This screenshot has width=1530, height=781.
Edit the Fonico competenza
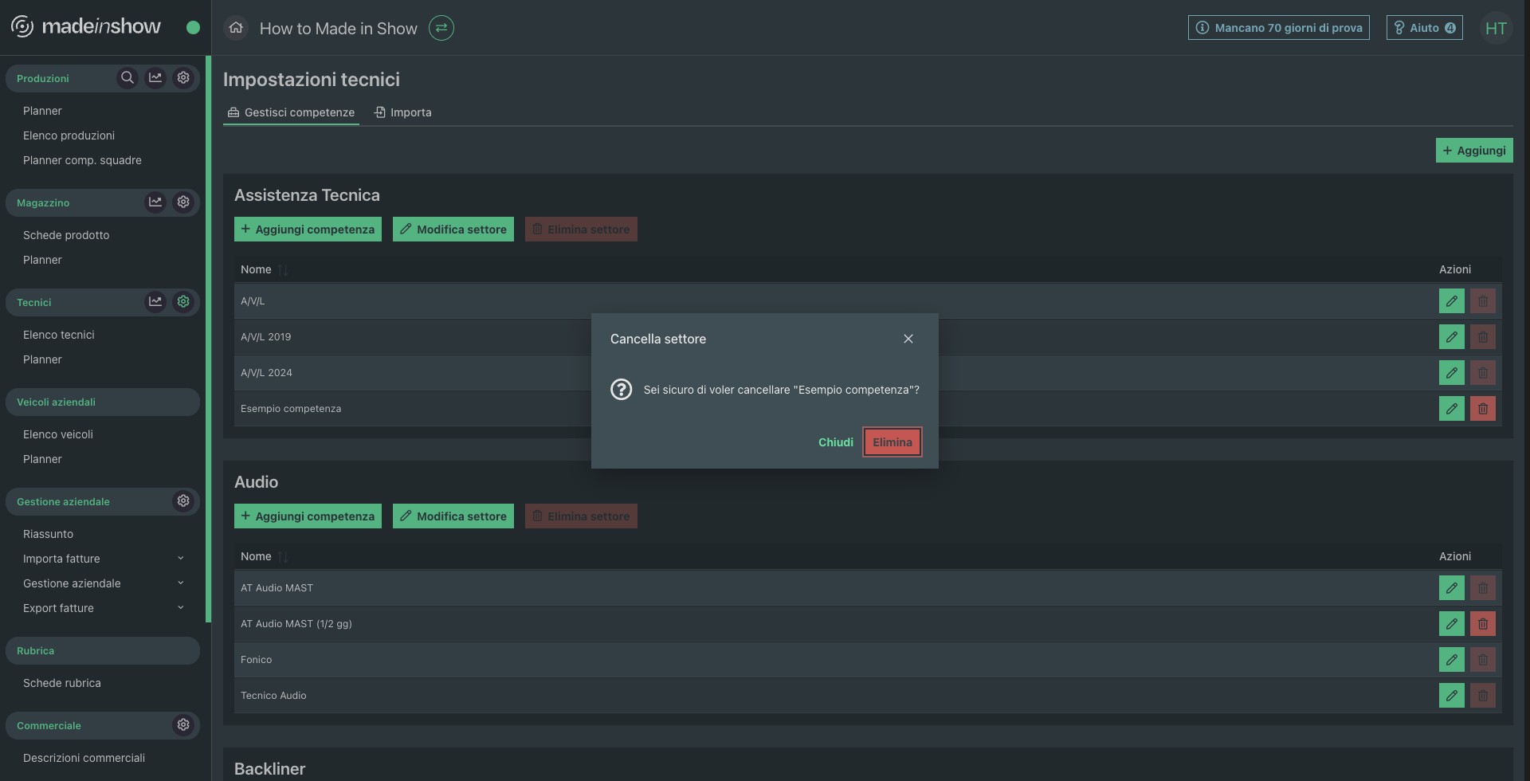coord(1451,660)
